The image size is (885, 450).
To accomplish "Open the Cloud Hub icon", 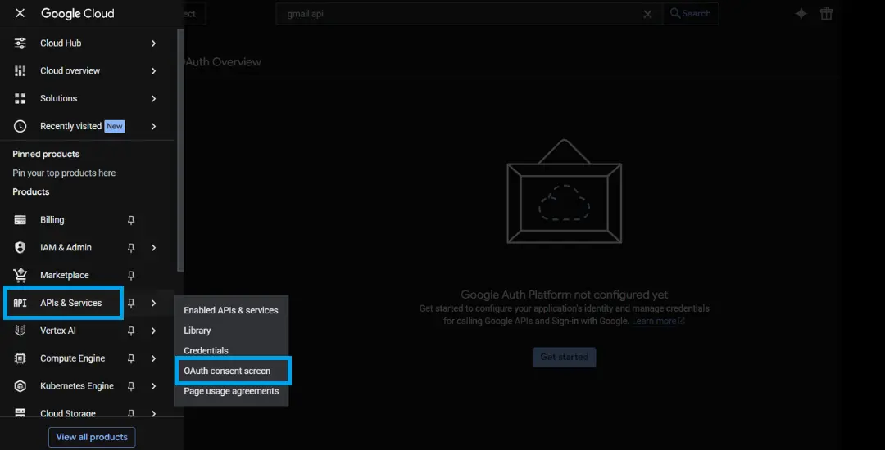I will pos(20,43).
